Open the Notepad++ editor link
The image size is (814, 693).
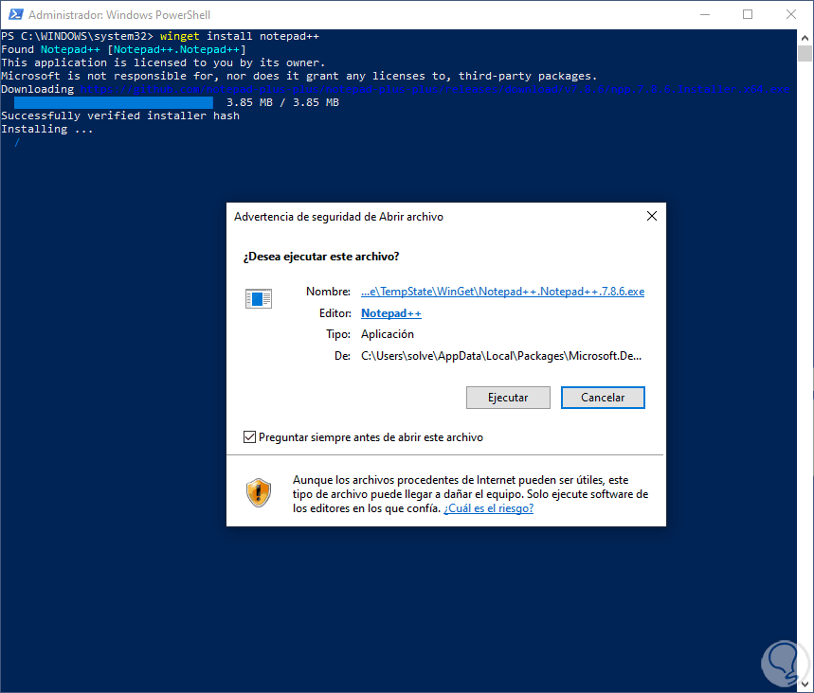coord(391,313)
